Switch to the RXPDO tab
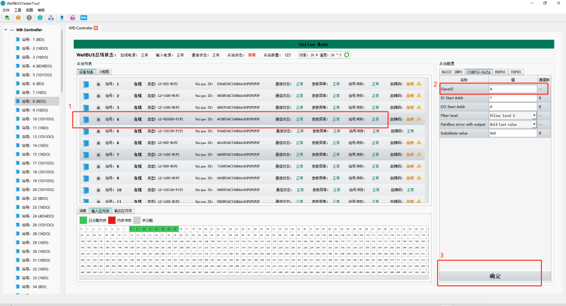 (500, 72)
